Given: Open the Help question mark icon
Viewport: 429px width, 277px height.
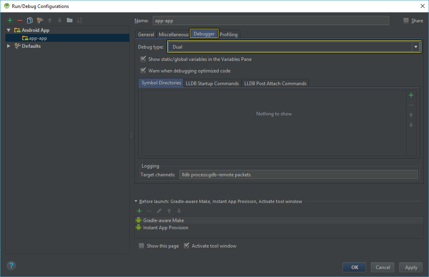Looking at the screenshot, I should 11,265.
